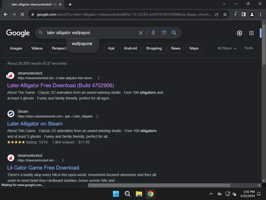This screenshot has height=200, width=266.
Task: Open Chrome three-dot menu
Action: [x=260, y=15]
